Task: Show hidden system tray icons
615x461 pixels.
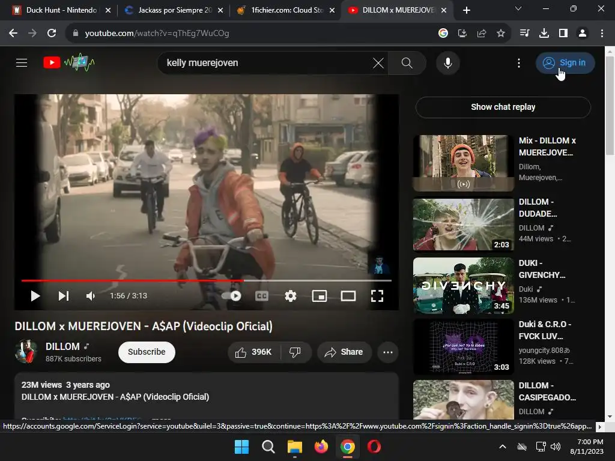Action: pyautogui.click(x=503, y=447)
